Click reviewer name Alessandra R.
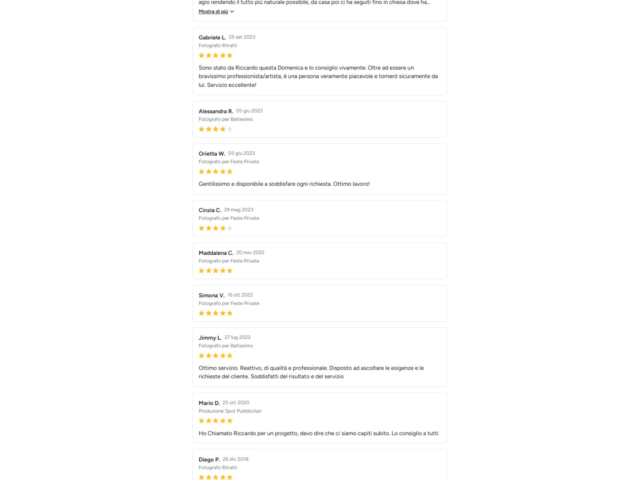This screenshot has height=480, width=640. (216, 111)
